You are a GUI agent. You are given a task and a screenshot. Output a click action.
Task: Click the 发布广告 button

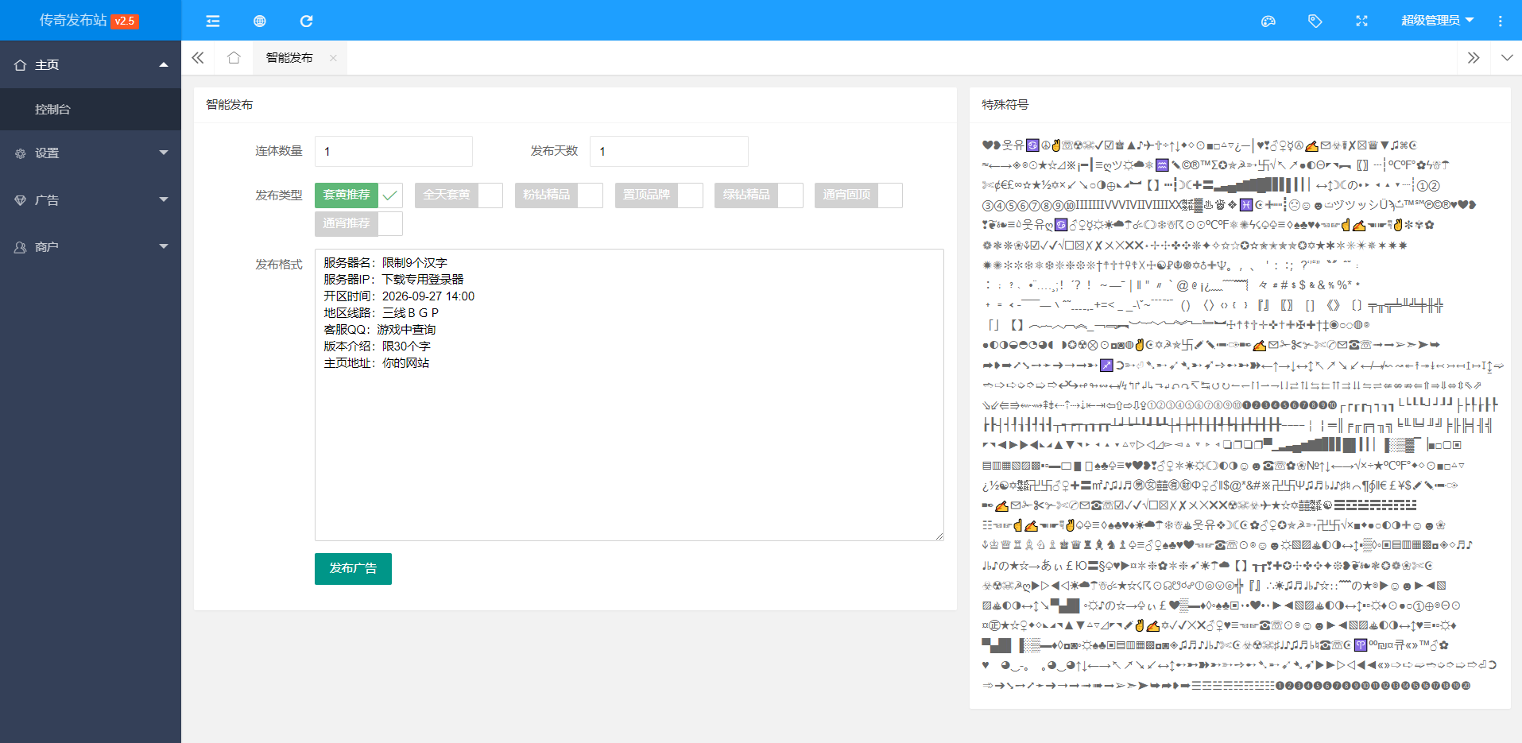[x=353, y=569]
